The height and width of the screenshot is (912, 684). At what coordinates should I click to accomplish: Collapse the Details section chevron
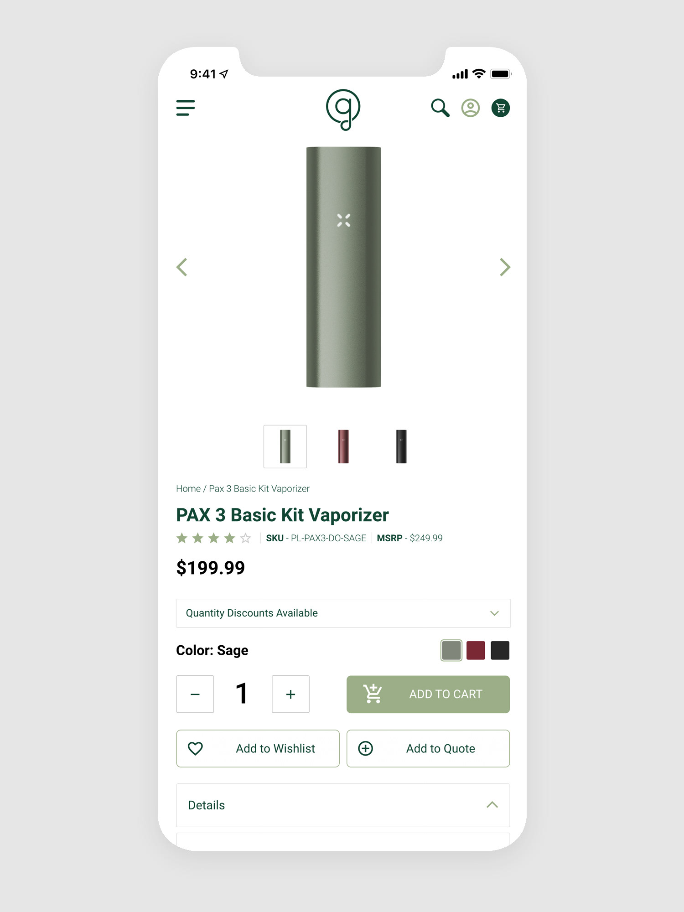(x=492, y=805)
